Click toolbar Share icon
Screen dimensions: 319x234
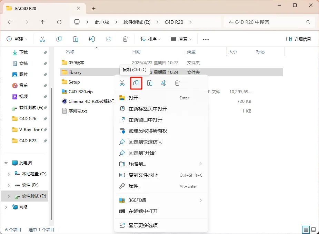click(x=109, y=39)
